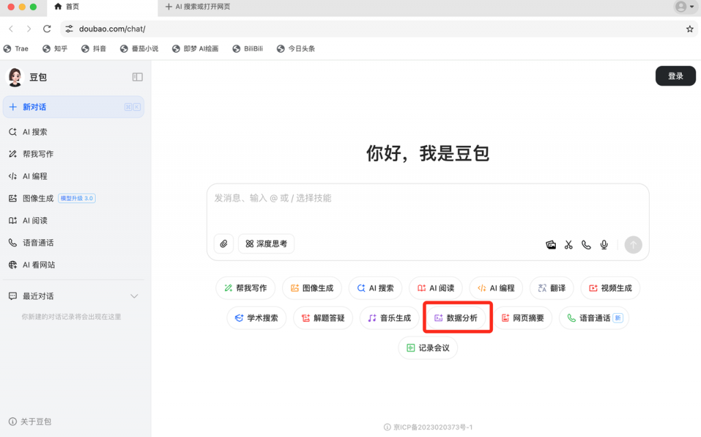Go forward with the browser forward arrow
Image resolution: width=701 pixels, height=437 pixels.
coord(29,29)
